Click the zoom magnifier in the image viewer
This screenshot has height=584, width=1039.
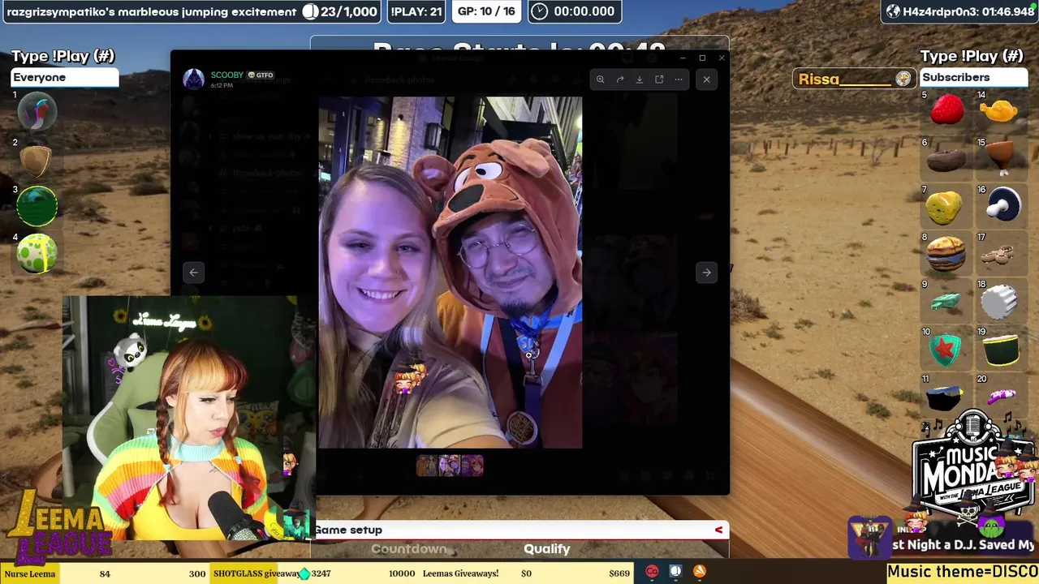(x=600, y=79)
